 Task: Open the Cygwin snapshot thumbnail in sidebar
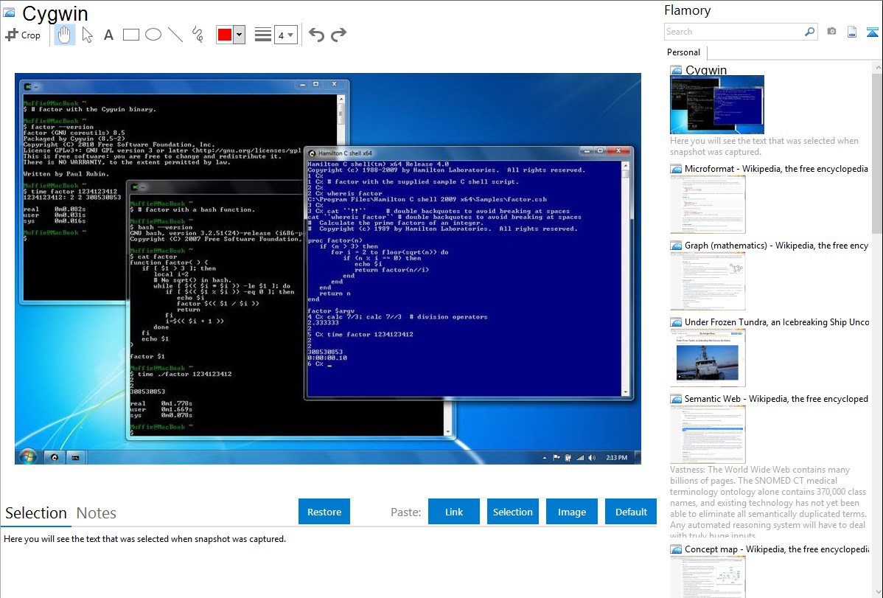[x=717, y=104]
